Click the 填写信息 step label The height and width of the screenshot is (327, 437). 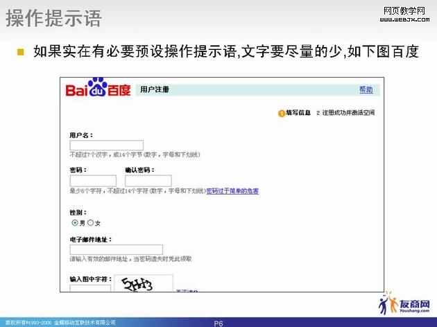(298, 112)
